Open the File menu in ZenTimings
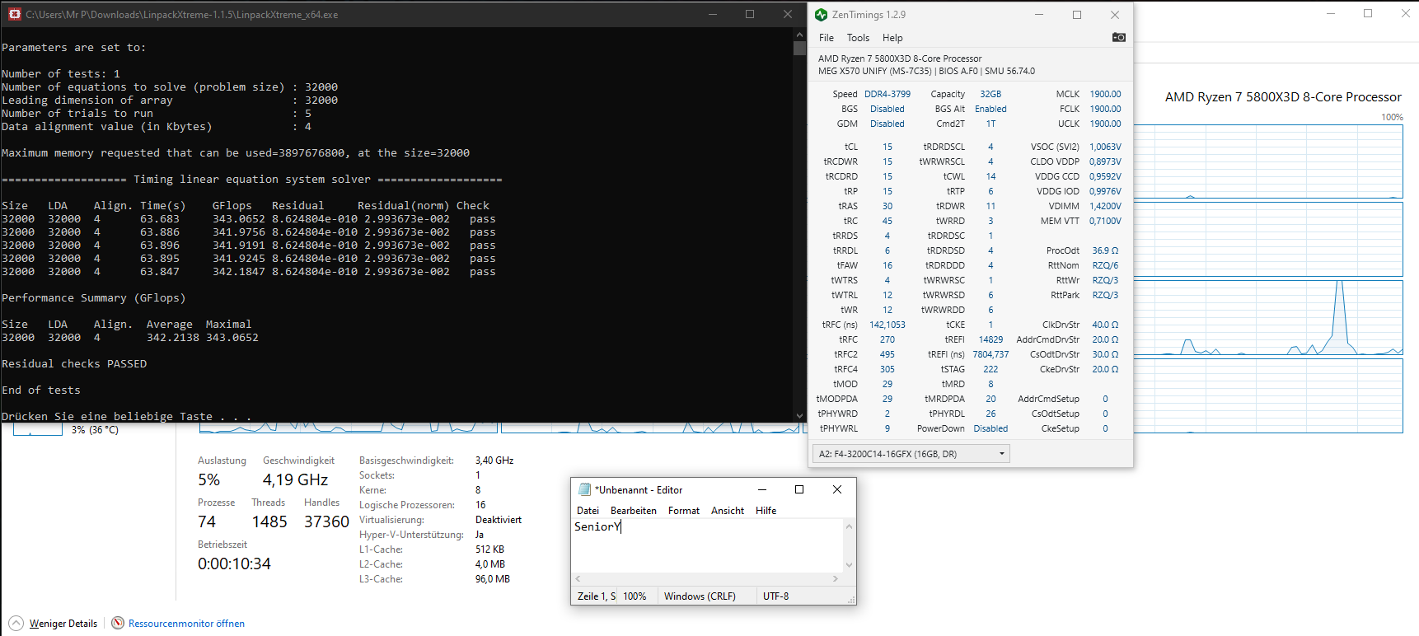 click(x=827, y=38)
